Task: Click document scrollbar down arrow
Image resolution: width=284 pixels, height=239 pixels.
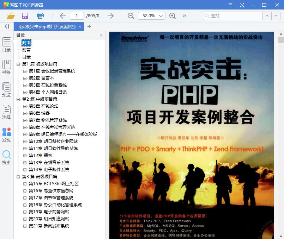Action: coord(281,236)
